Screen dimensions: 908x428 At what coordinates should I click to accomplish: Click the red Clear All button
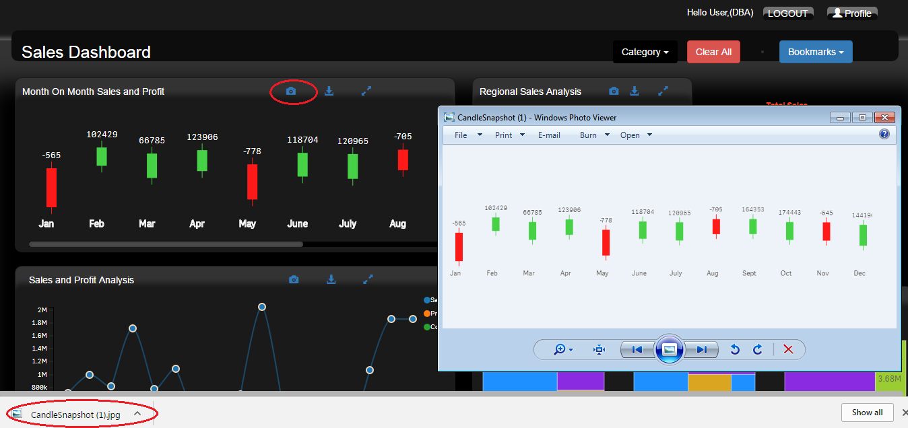coord(713,52)
